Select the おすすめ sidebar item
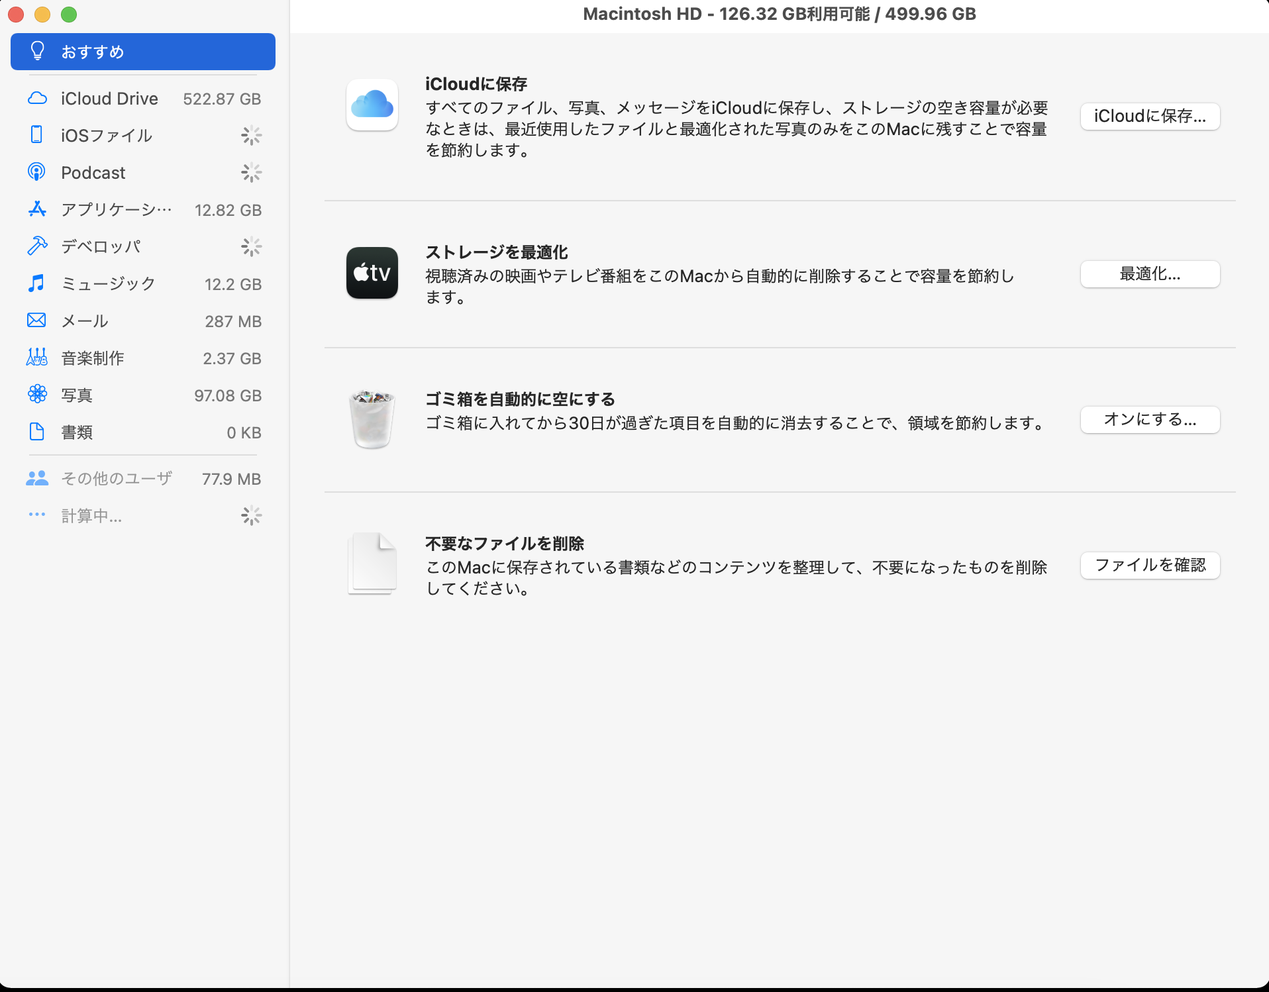 pyautogui.click(x=143, y=52)
